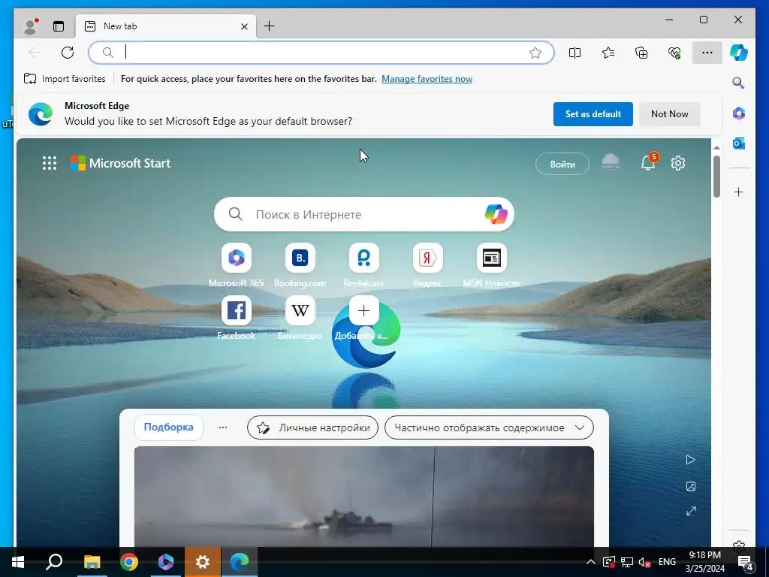Open split screen view
Viewport: 769px width, 577px height.
574,53
